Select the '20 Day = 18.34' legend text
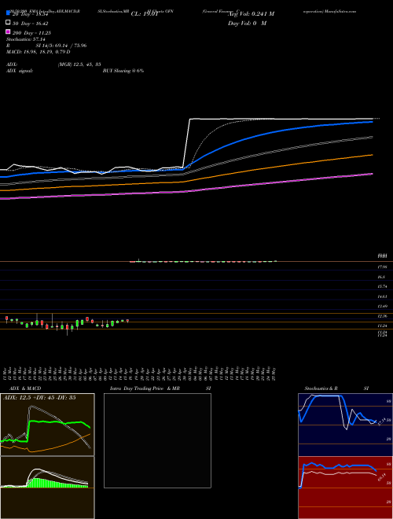393x519 pixels. pyautogui.click(x=31, y=14)
